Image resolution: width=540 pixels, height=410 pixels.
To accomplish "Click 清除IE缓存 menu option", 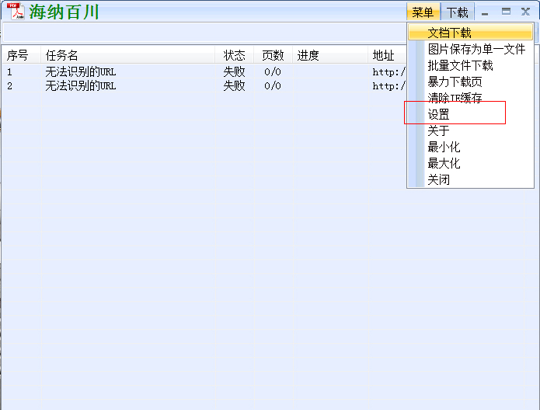I will coord(455,98).
